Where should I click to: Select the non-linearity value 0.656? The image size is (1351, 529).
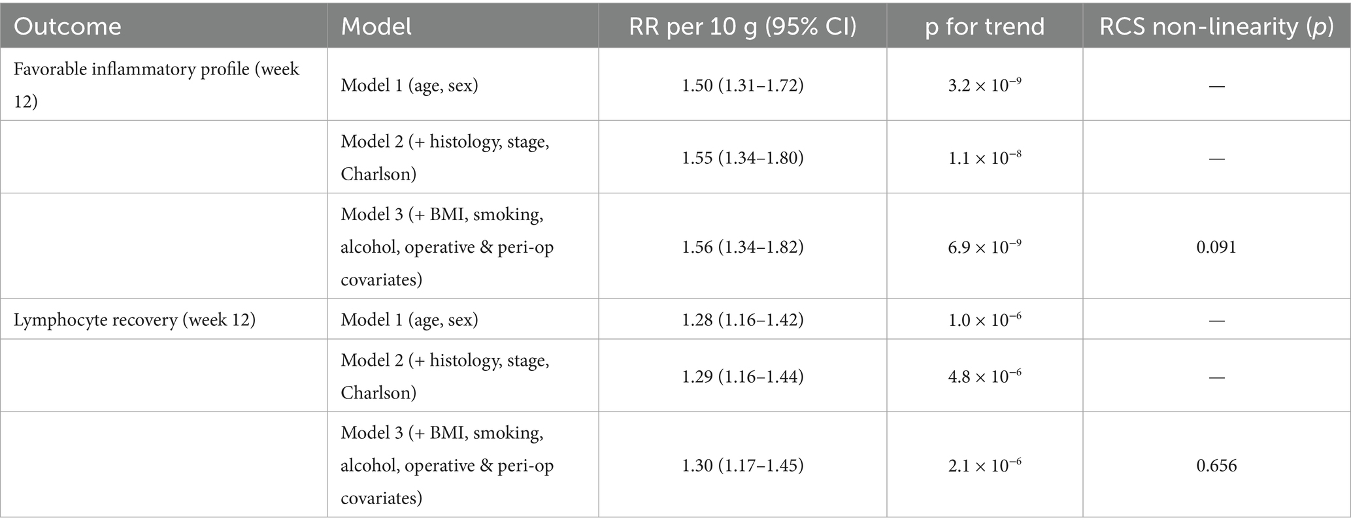pos(1216,465)
